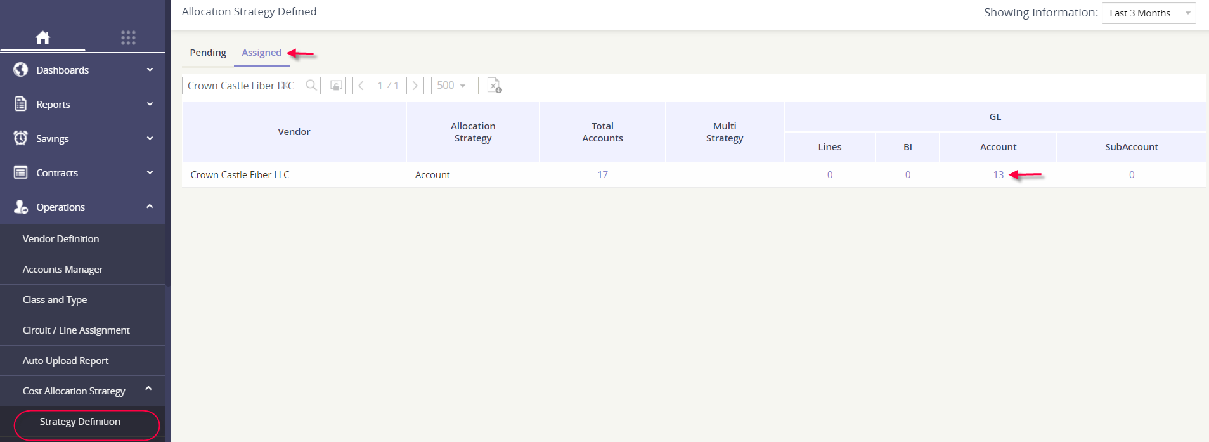Click the Reports document icon

coord(21,104)
